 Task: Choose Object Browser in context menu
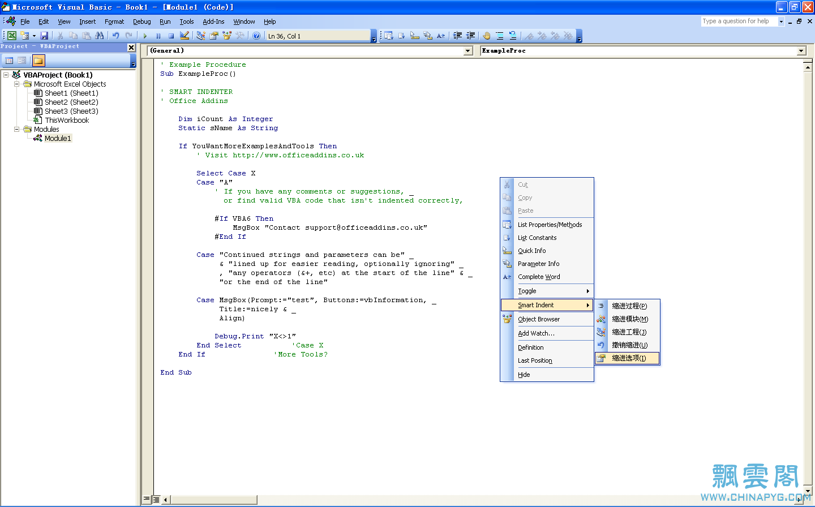tap(547, 319)
